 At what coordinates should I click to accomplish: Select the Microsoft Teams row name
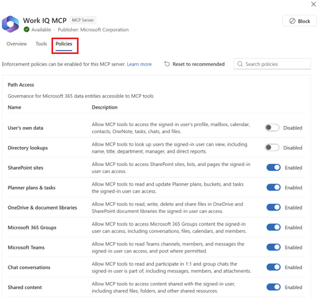tap(26, 248)
